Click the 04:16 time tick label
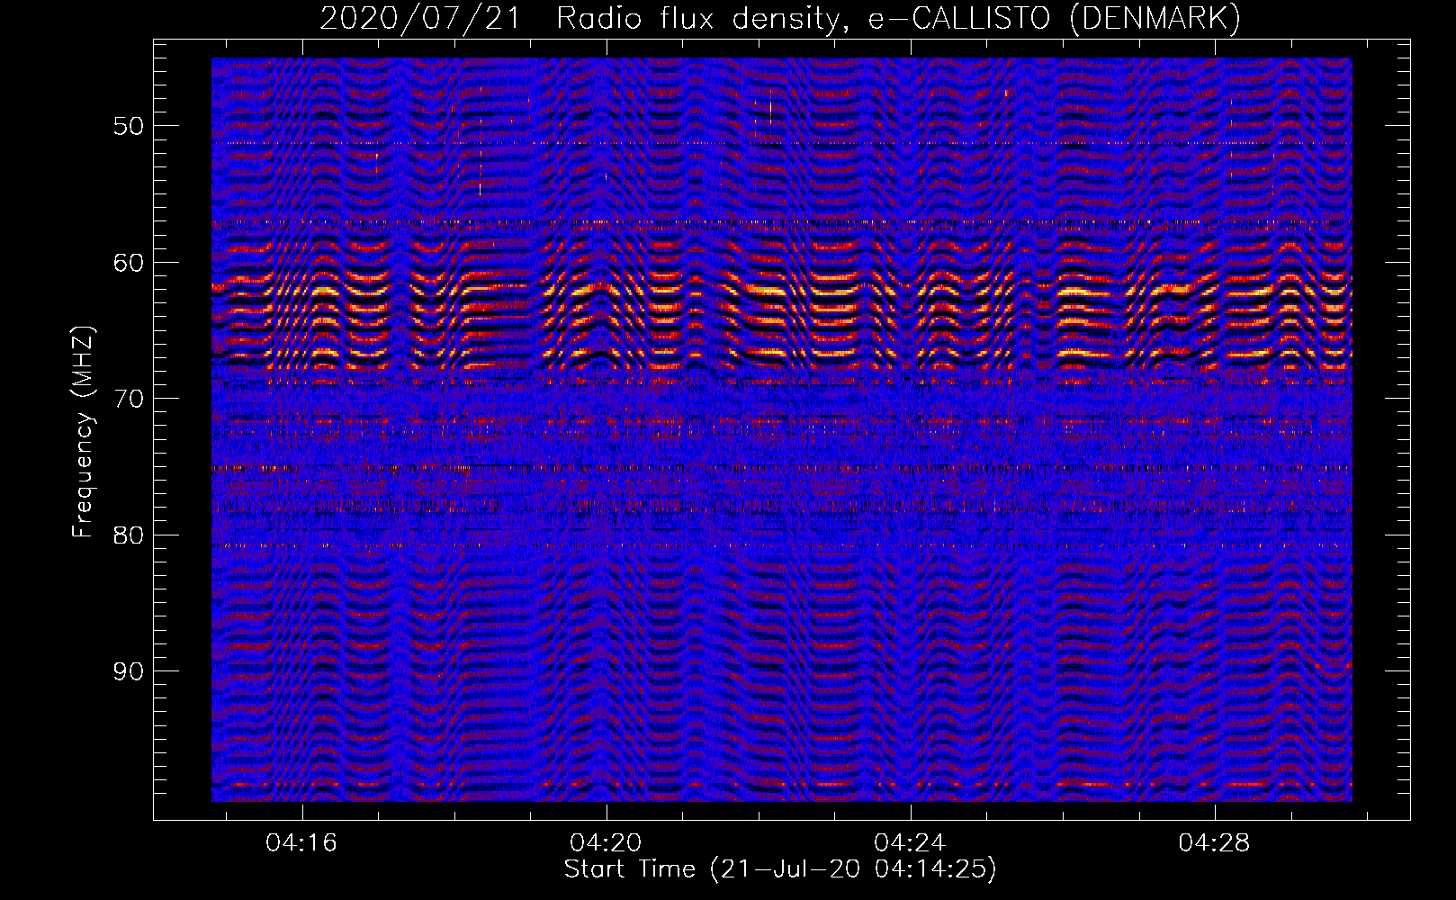Viewport: 1456px width, 900px height. [x=301, y=842]
